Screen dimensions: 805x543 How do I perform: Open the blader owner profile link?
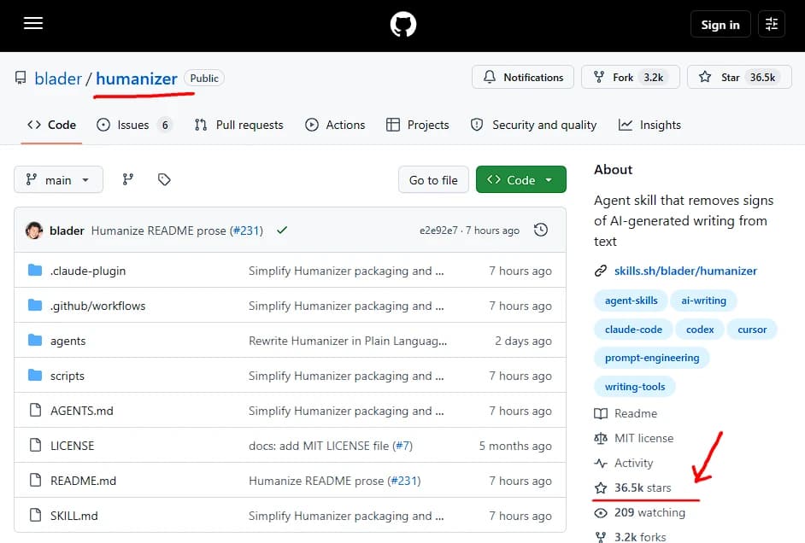(x=58, y=79)
